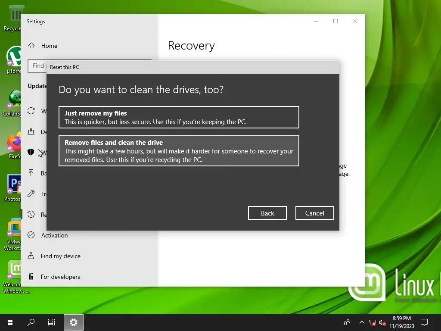Click the Recovery clock icon in sidebar

(x=31, y=214)
